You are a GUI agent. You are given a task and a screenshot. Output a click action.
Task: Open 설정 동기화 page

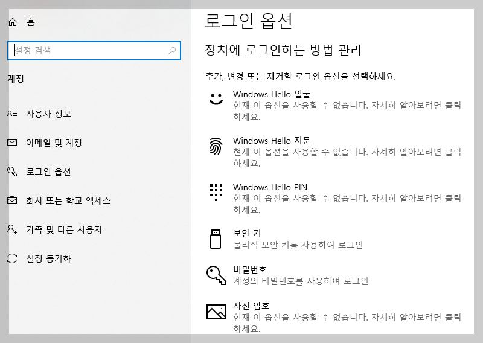pyautogui.click(x=49, y=258)
